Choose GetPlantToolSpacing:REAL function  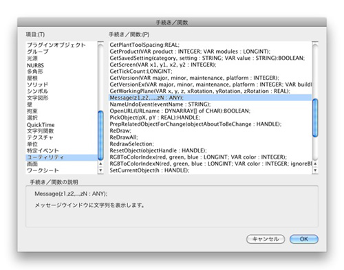tap(211, 45)
